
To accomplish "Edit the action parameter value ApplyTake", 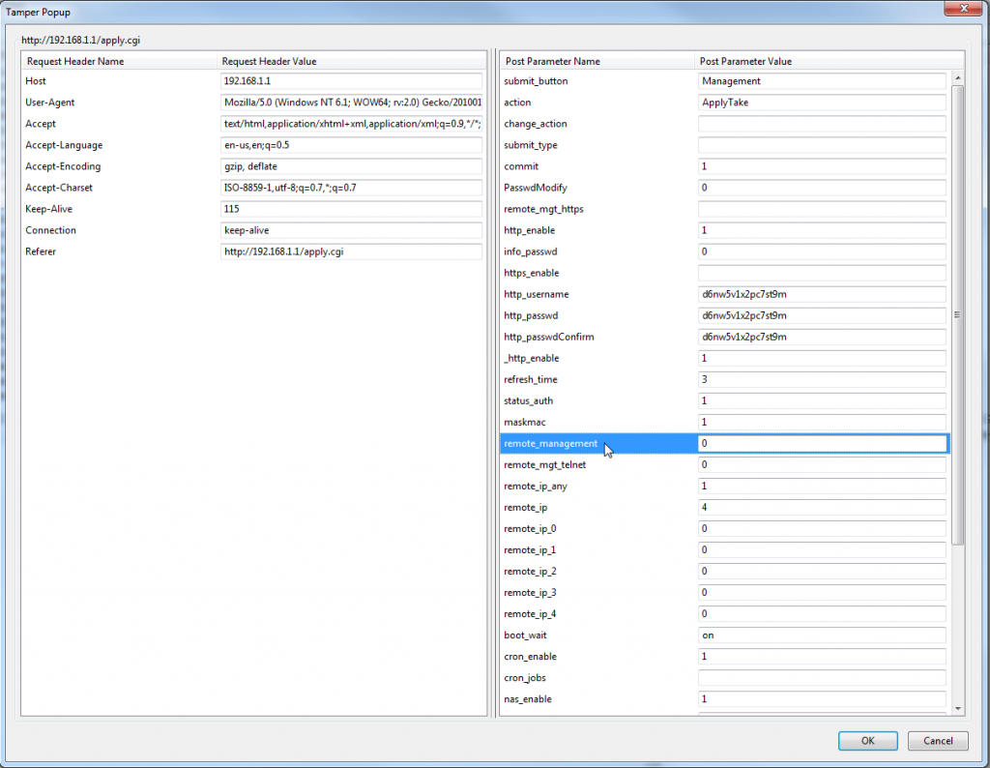I will 822,103.
